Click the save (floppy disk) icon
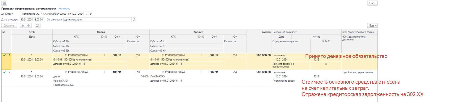The image size is (476, 111). click(4, 3)
